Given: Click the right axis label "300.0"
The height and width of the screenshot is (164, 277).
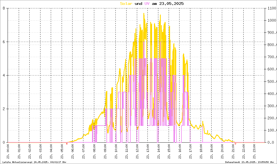Looking at the screenshot, I should click(272, 106).
